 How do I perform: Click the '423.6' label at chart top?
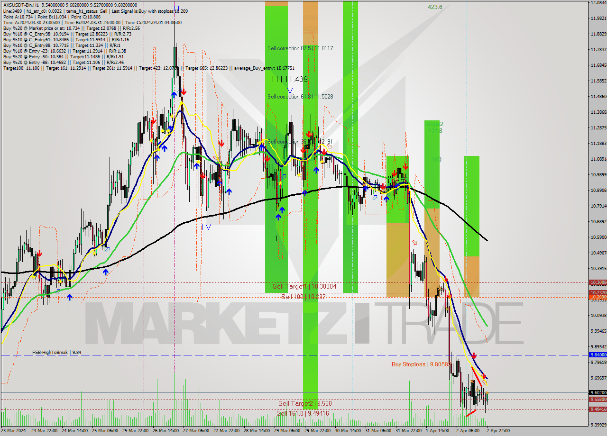click(x=435, y=7)
